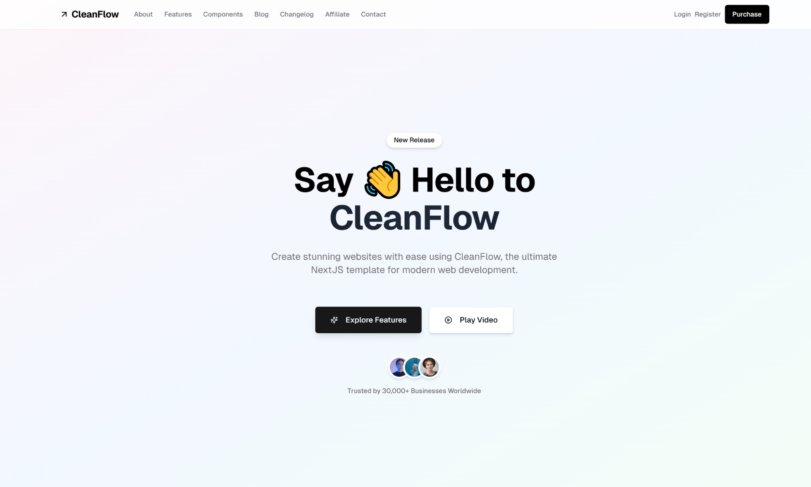811x487 pixels.
Task: Toggle the Login link visibility
Action: point(682,14)
